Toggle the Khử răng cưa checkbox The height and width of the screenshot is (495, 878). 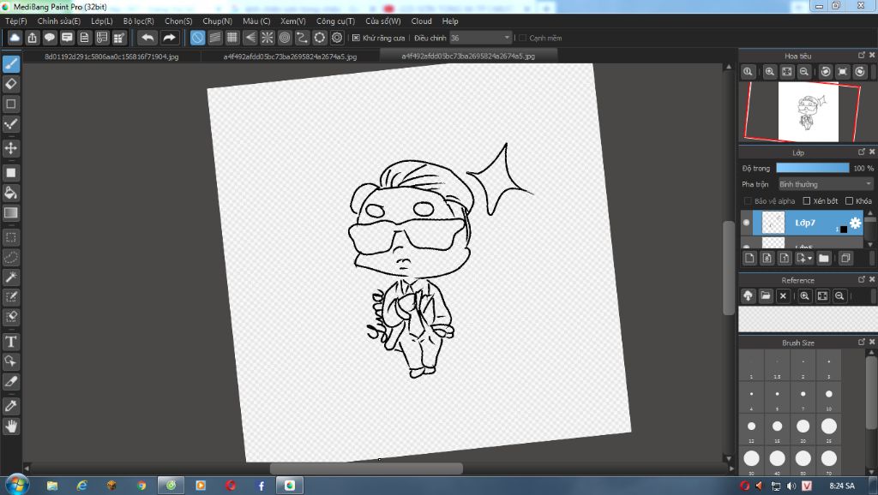(356, 38)
